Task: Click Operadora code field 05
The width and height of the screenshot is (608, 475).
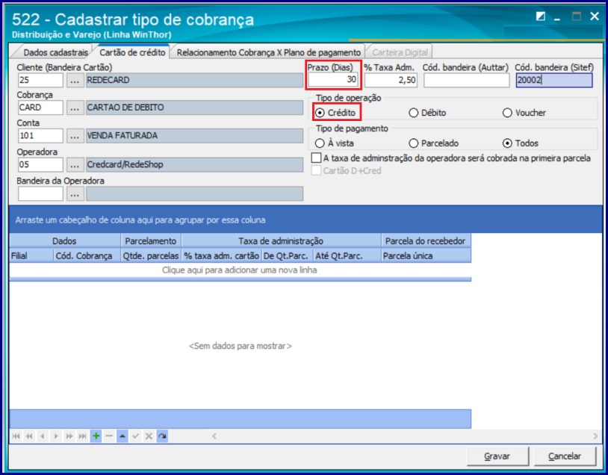Action: 40,165
